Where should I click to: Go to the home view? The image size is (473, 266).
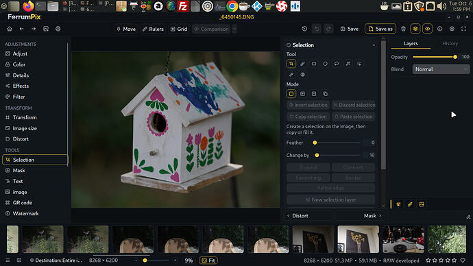pyautogui.click(x=10, y=29)
